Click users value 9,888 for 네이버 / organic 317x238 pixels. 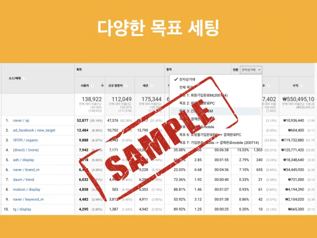click(x=84, y=140)
